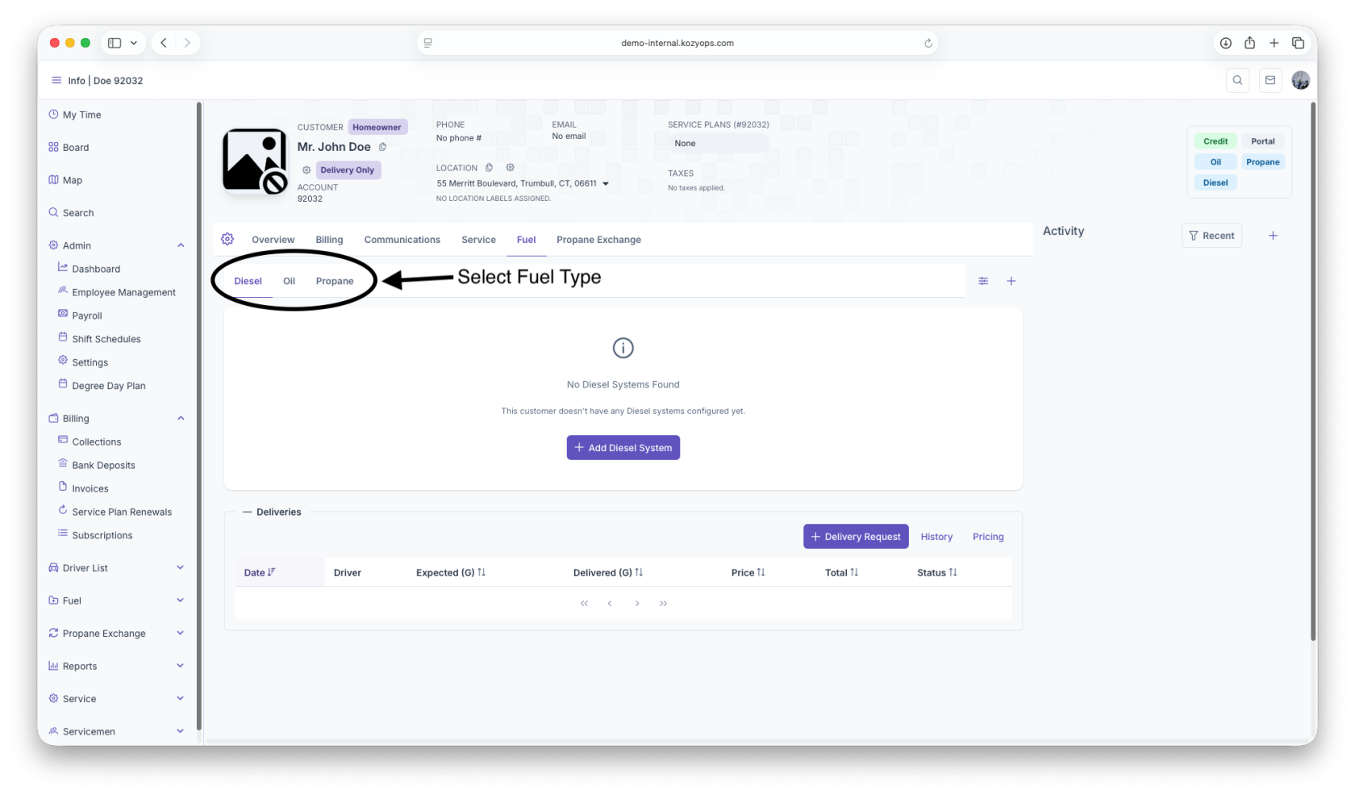Select the Oil fuel type tab

289,281
